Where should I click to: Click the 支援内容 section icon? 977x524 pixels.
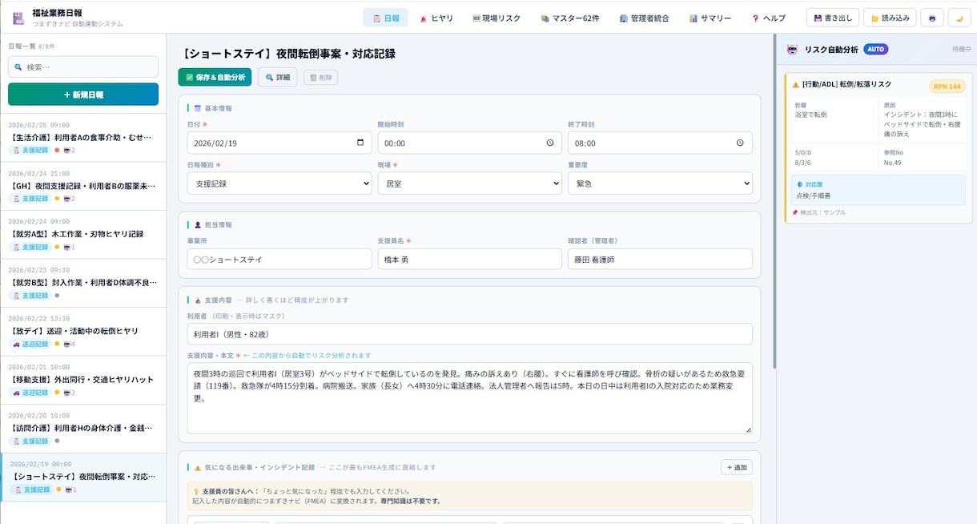tap(198, 300)
